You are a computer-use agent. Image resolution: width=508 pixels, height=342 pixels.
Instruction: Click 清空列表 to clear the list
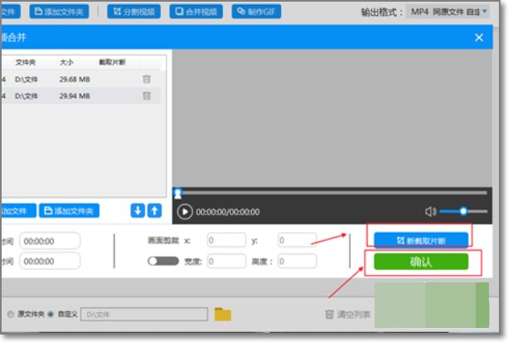point(348,314)
